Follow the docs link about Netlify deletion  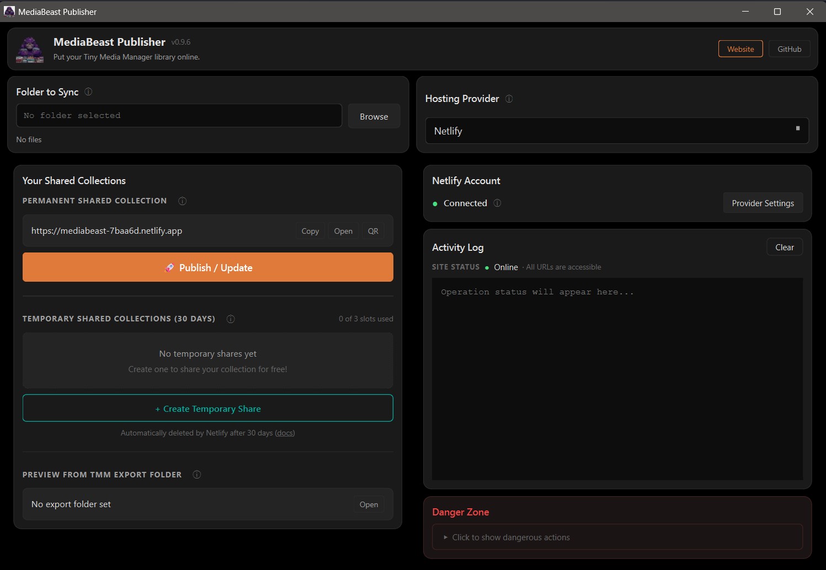pos(285,433)
